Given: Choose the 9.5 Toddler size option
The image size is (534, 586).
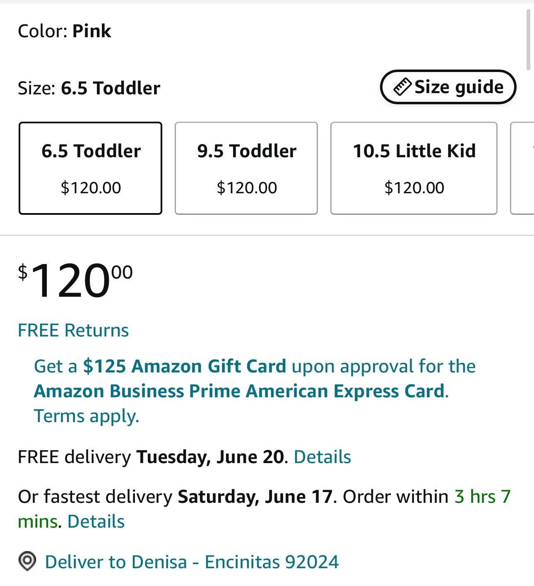Looking at the screenshot, I should pyautogui.click(x=246, y=168).
